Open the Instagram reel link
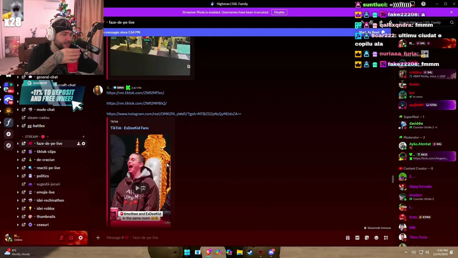 click(x=174, y=114)
